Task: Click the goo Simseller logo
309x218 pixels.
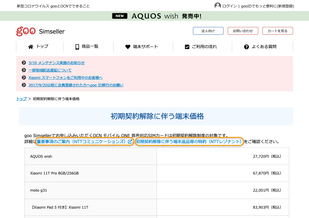Action: (41, 31)
